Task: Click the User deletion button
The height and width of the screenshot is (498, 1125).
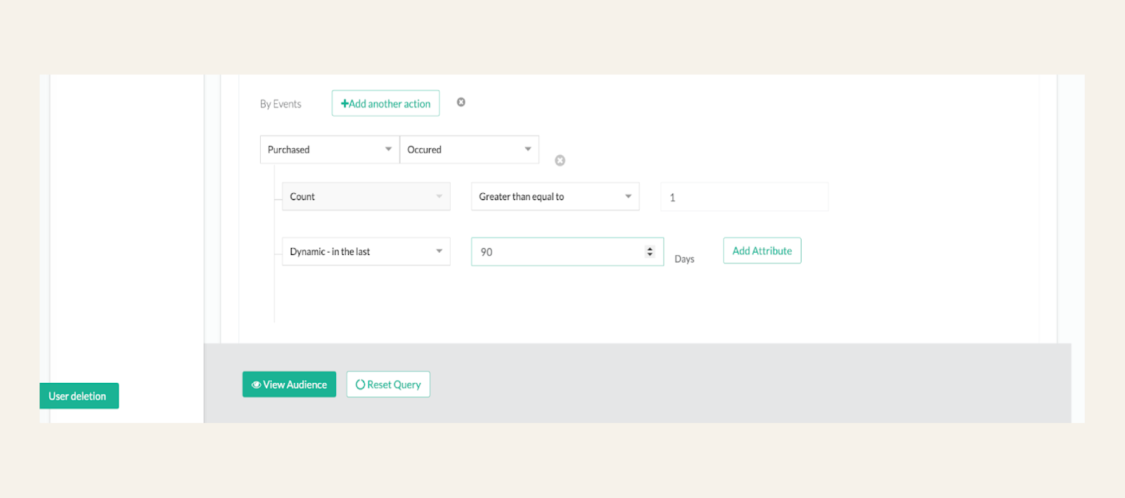Action: 79,396
